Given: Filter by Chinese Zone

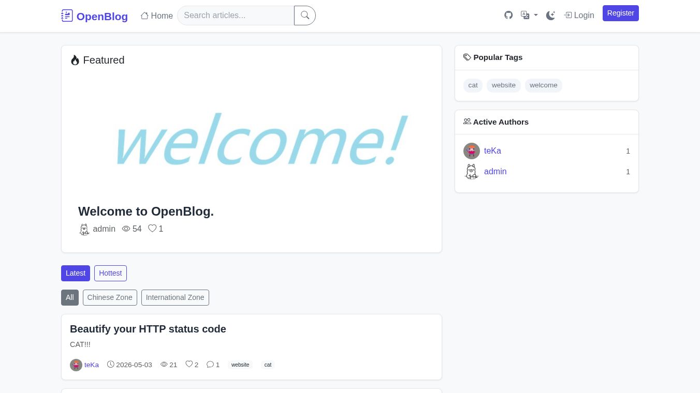Looking at the screenshot, I should [x=110, y=297].
